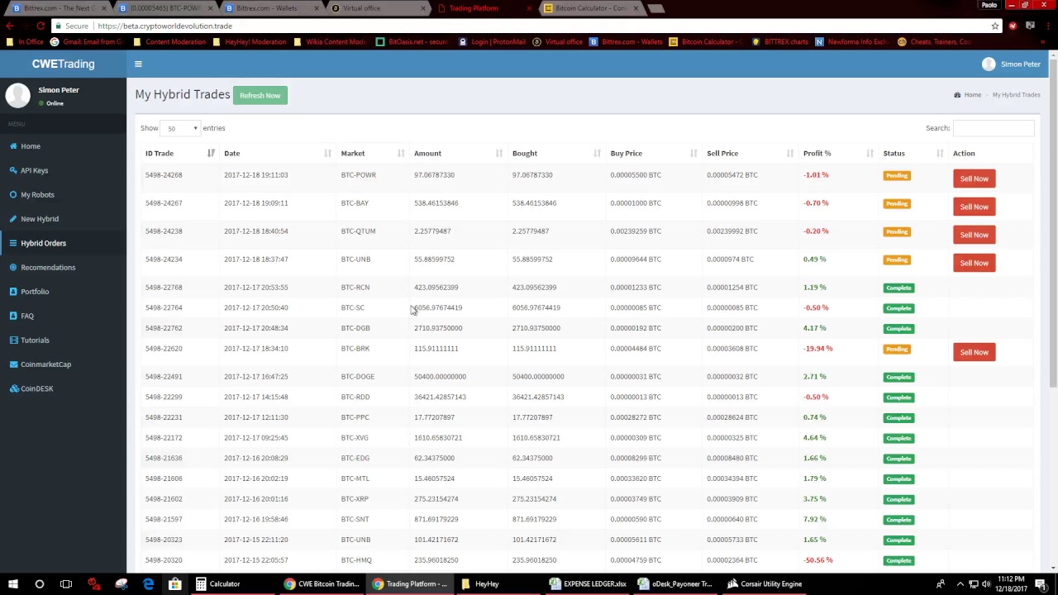Image resolution: width=1058 pixels, height=595 pixels.
Task: Click Sell Now for the BTC-BRK trade
Action: coord(974,352)
